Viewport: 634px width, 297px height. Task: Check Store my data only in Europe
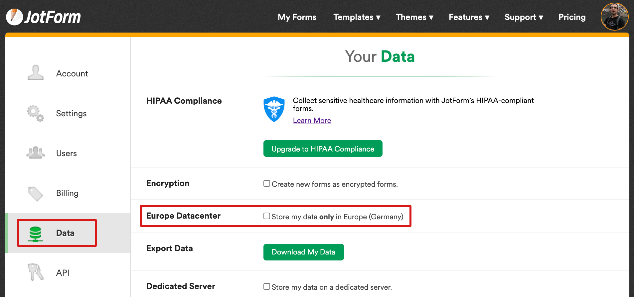point(267,216)
